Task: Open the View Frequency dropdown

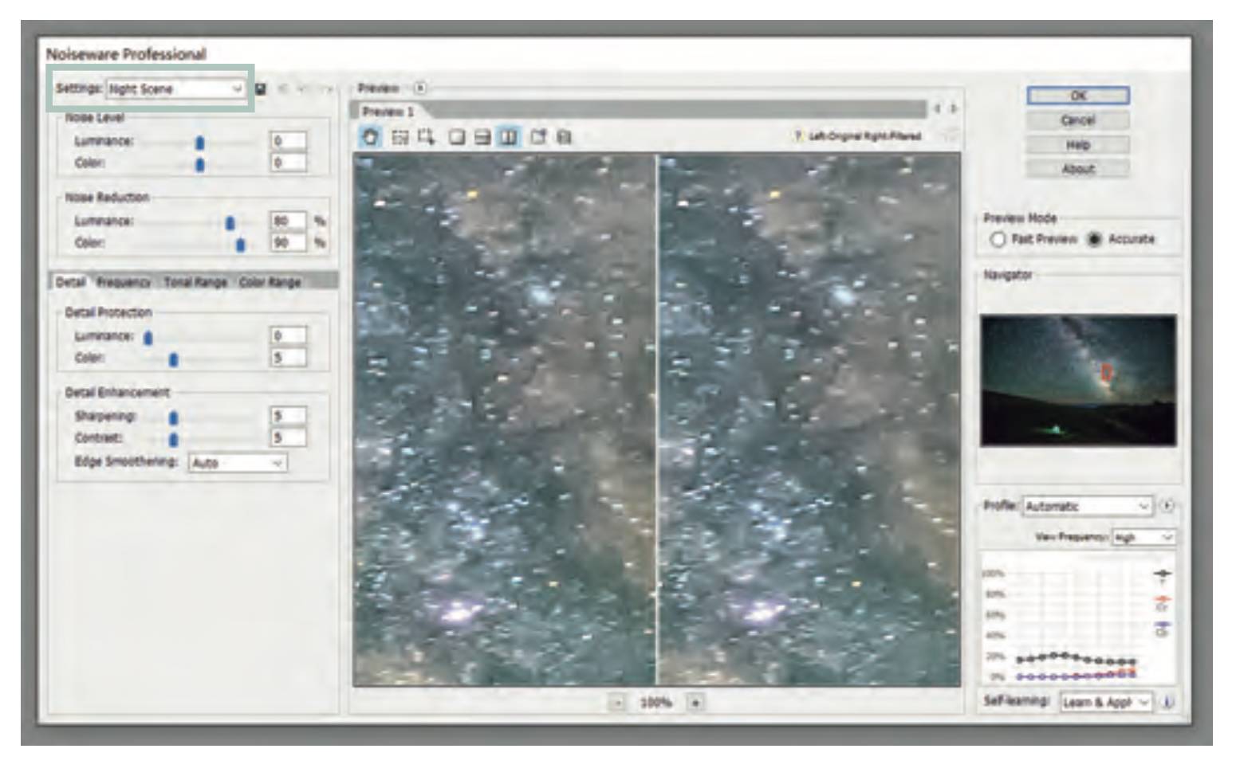Action: click(x=1143, y=538)
